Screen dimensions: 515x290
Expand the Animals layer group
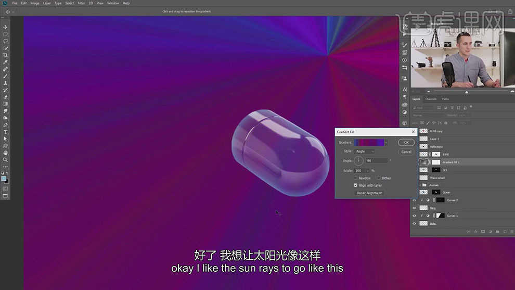[420, 185]
